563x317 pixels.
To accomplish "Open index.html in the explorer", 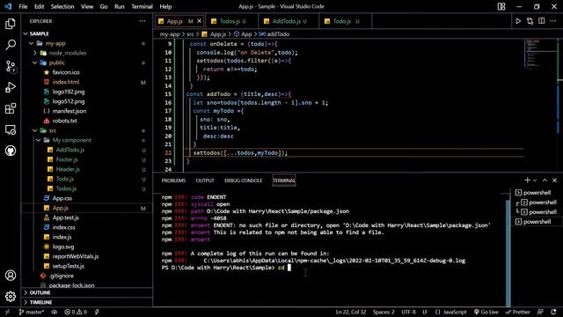I will coord(66,82).
